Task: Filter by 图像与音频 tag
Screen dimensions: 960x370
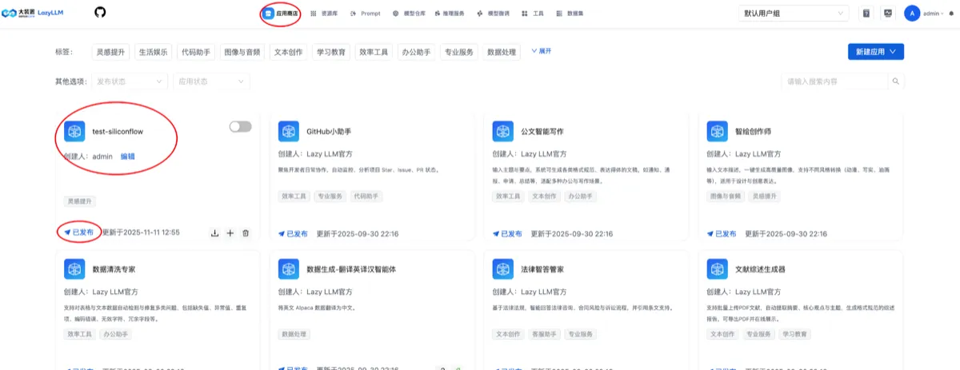Action: [242, 52]
